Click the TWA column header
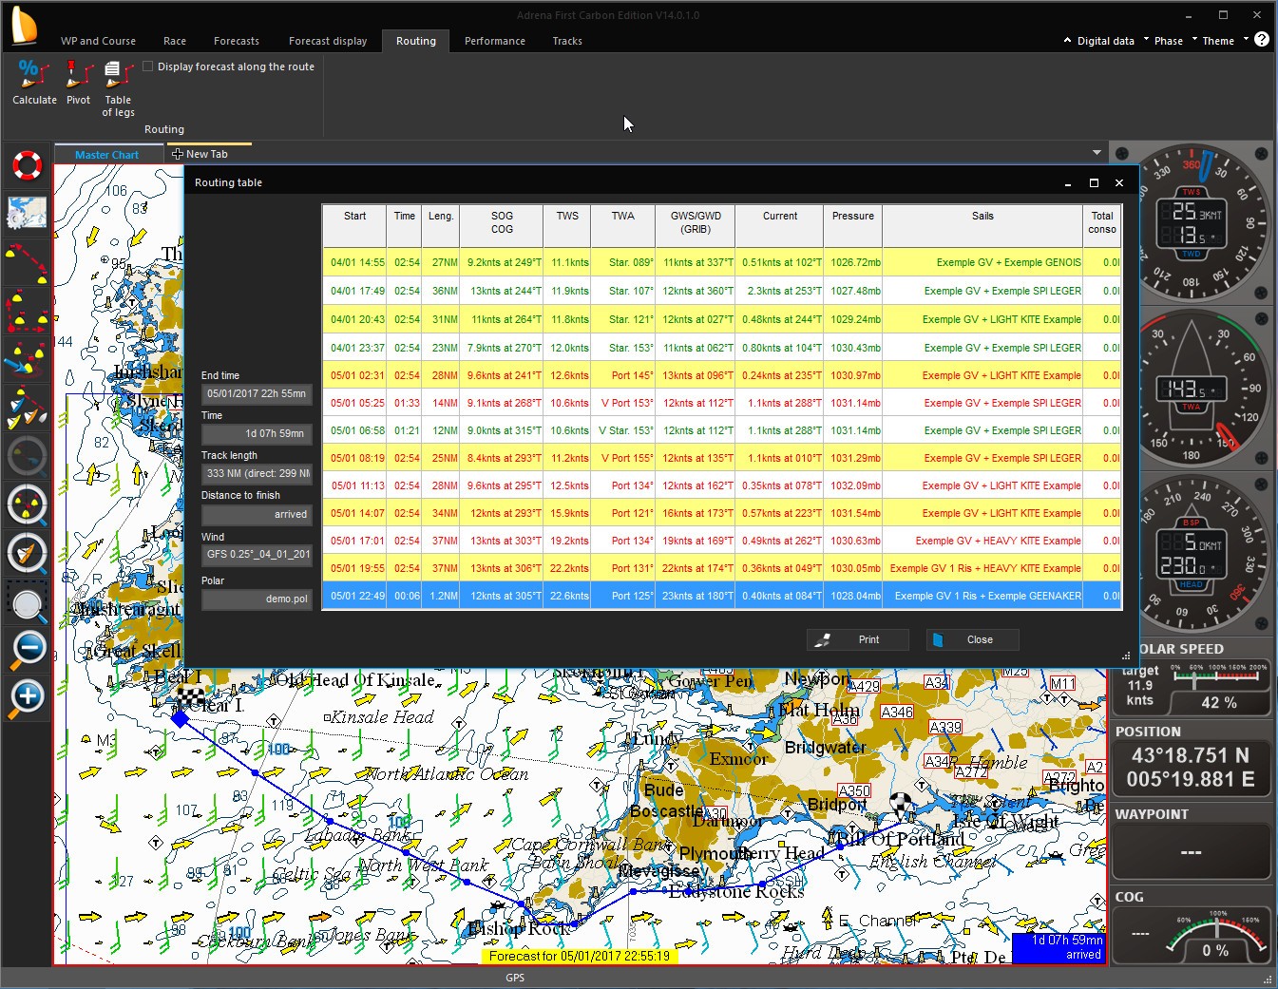The height and width of the screenshot is (989, 1278). [x=623, y=226]
